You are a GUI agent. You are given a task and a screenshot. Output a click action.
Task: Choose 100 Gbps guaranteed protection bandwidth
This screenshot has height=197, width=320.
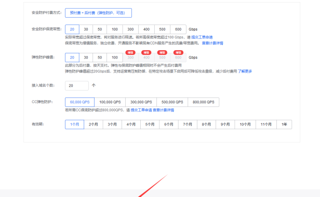[x=115, y=30]
